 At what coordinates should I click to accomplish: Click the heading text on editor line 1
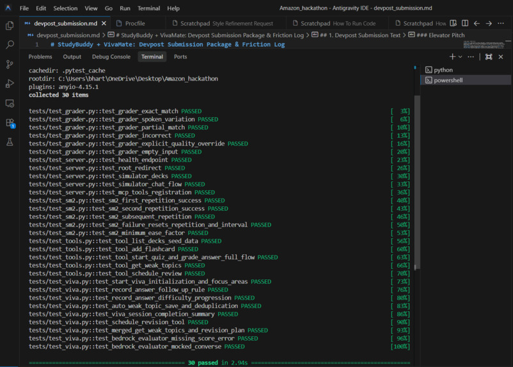pyautogui.click(x=168, y=45)
